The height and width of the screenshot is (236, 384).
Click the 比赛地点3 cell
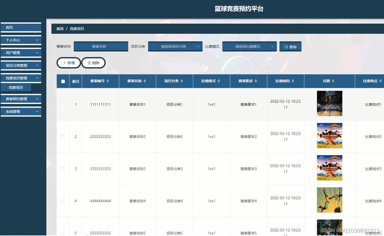(373, 169)
